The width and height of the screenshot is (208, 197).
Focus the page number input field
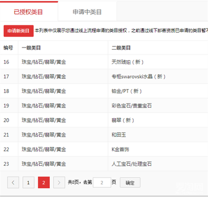[102, 182]
